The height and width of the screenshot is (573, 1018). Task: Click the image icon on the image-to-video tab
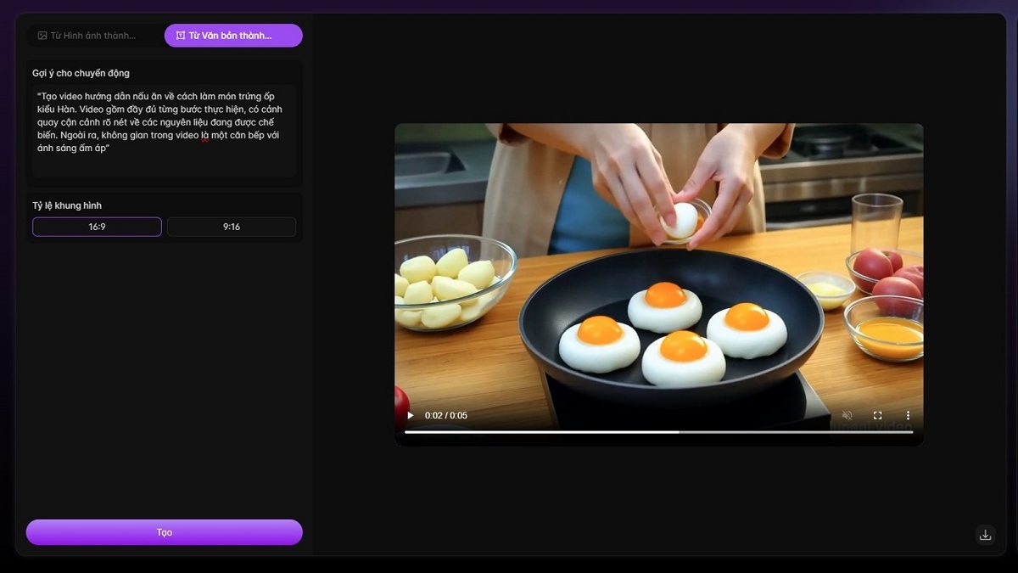42,35
